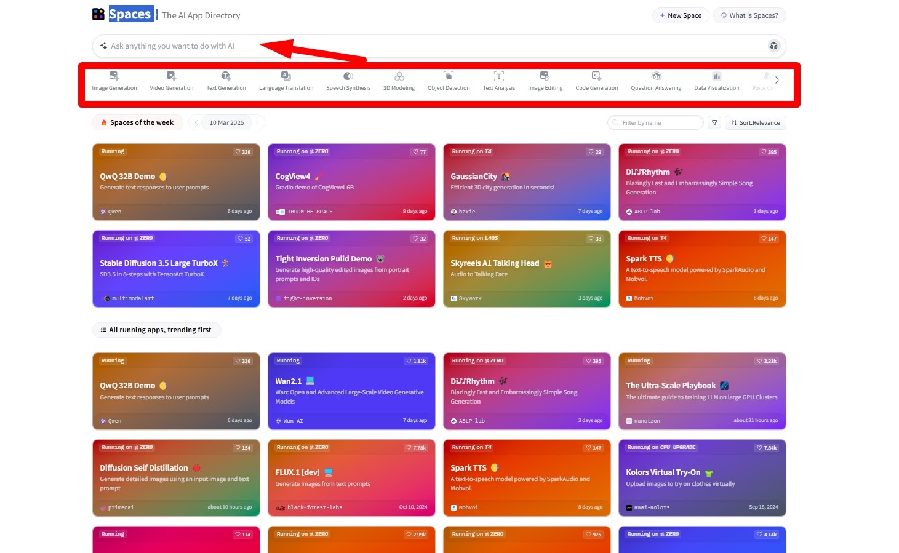Like the GaussianCity space
899x553 pixels.
(x=594, y=152)
